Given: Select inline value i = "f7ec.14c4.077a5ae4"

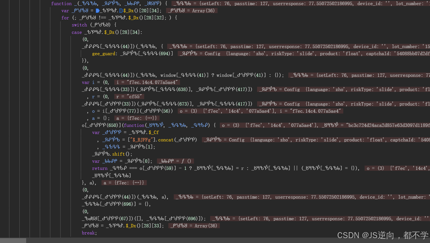Looking at the screenshot, I should (147, 82).
